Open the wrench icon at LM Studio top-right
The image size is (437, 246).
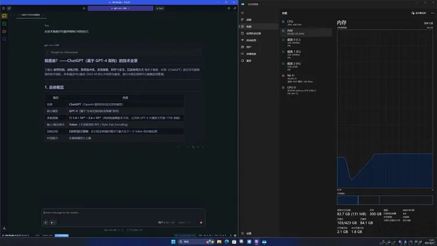[x=235, y=8]
